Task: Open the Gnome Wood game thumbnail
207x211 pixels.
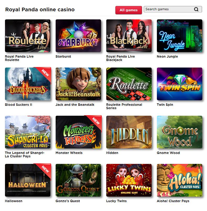Action: point(179,132)
